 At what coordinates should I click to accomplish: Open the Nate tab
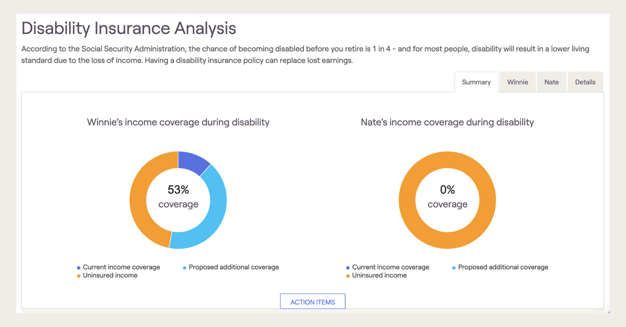tap(551, 82)
